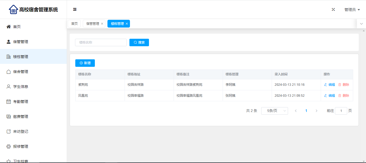Screen dimensions: 366x163
Task: Open the 管理员 user dropdown
Action: 352,10
